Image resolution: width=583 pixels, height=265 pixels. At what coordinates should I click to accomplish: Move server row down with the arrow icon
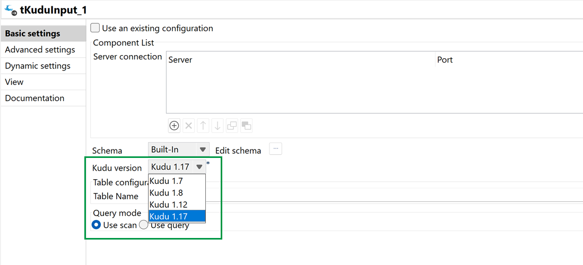pos(217,126)
